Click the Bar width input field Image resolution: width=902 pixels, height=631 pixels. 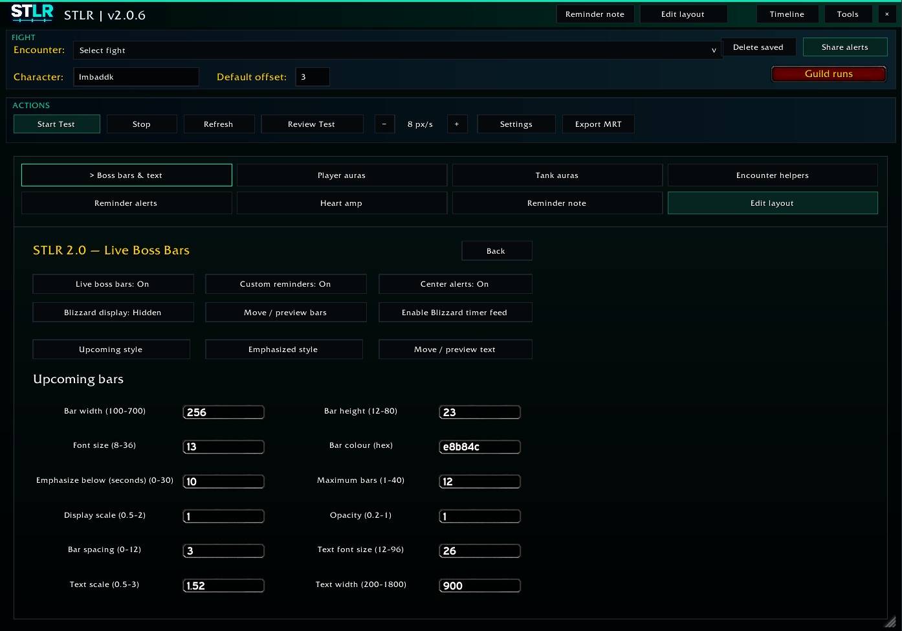(x=223, y=412)
